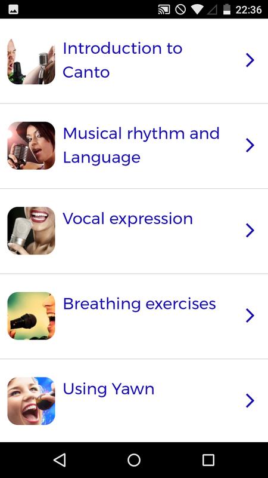Click arrow beside Using Yawn
The height and width of the screenshot is (478, 268).
tap(250, 400)
